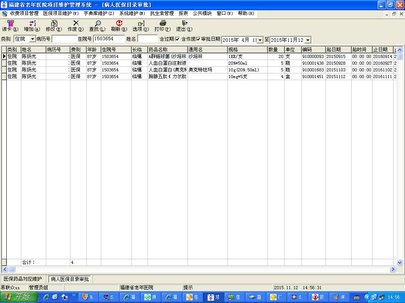The width and height of the screenshot is (405, 303).
Task: Click the show desktop quick launch icon
Action: pos(64,297)
